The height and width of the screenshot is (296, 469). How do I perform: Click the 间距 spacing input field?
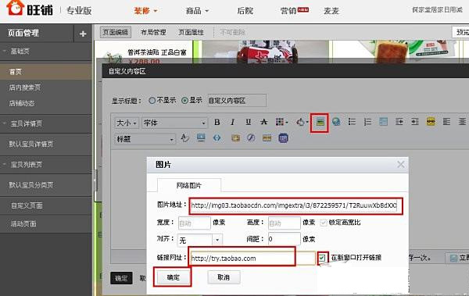285,239
